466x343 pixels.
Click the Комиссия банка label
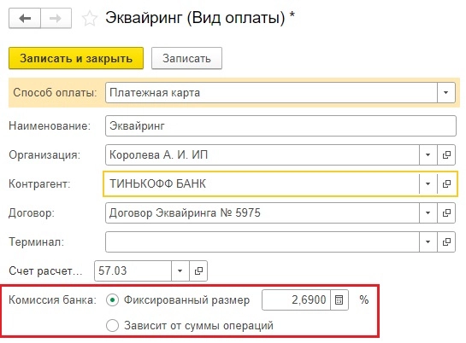(53, 300)
